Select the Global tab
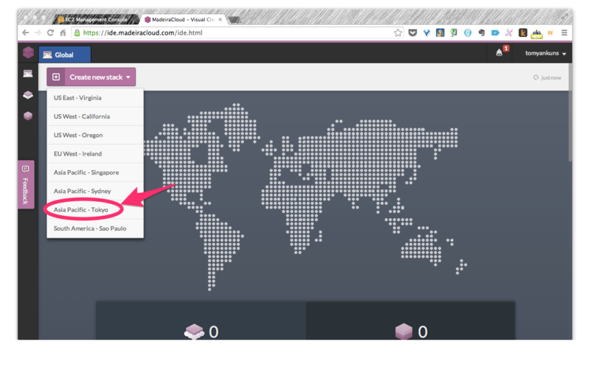Image resolution: width=590 pixels, height=367 pixels. pos(65,55)
